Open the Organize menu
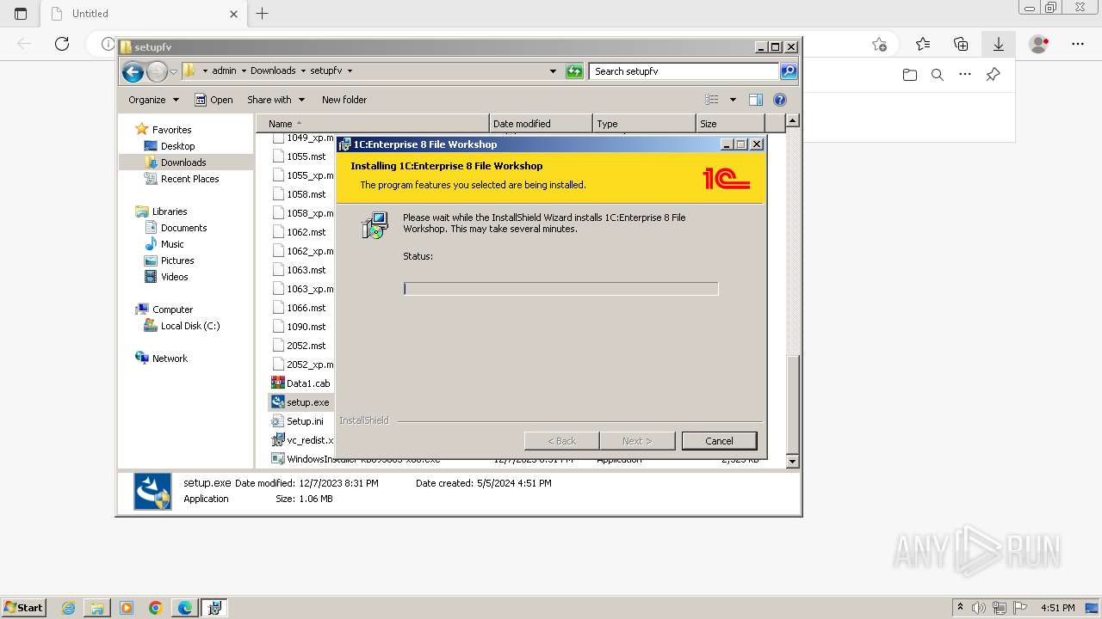The height and width of the screenshot is (619, 1102). (153, 100)
